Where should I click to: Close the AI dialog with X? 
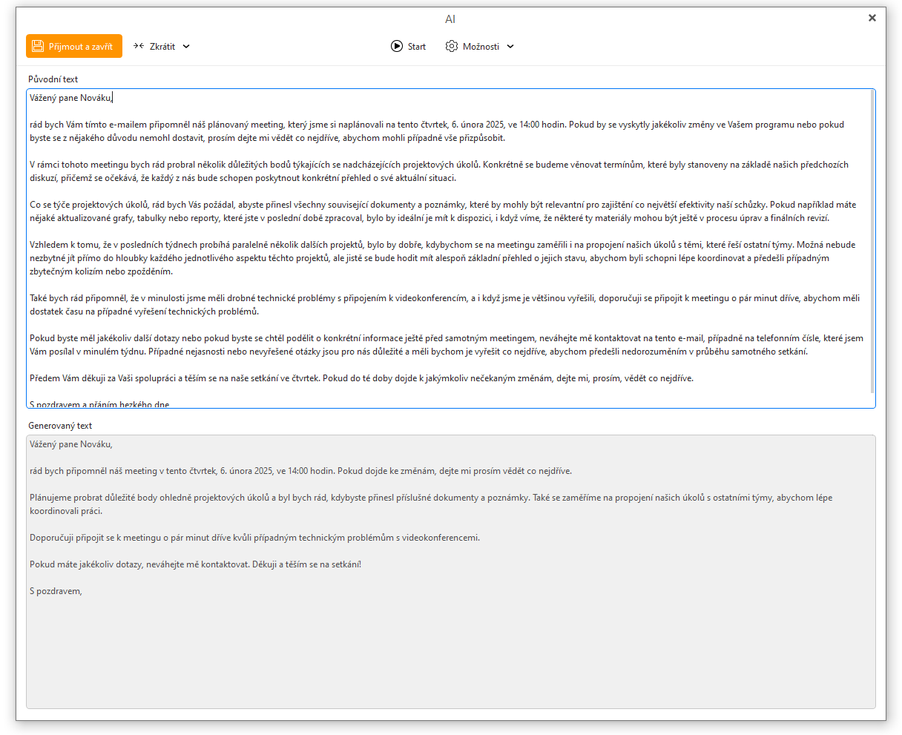point(872,18)
